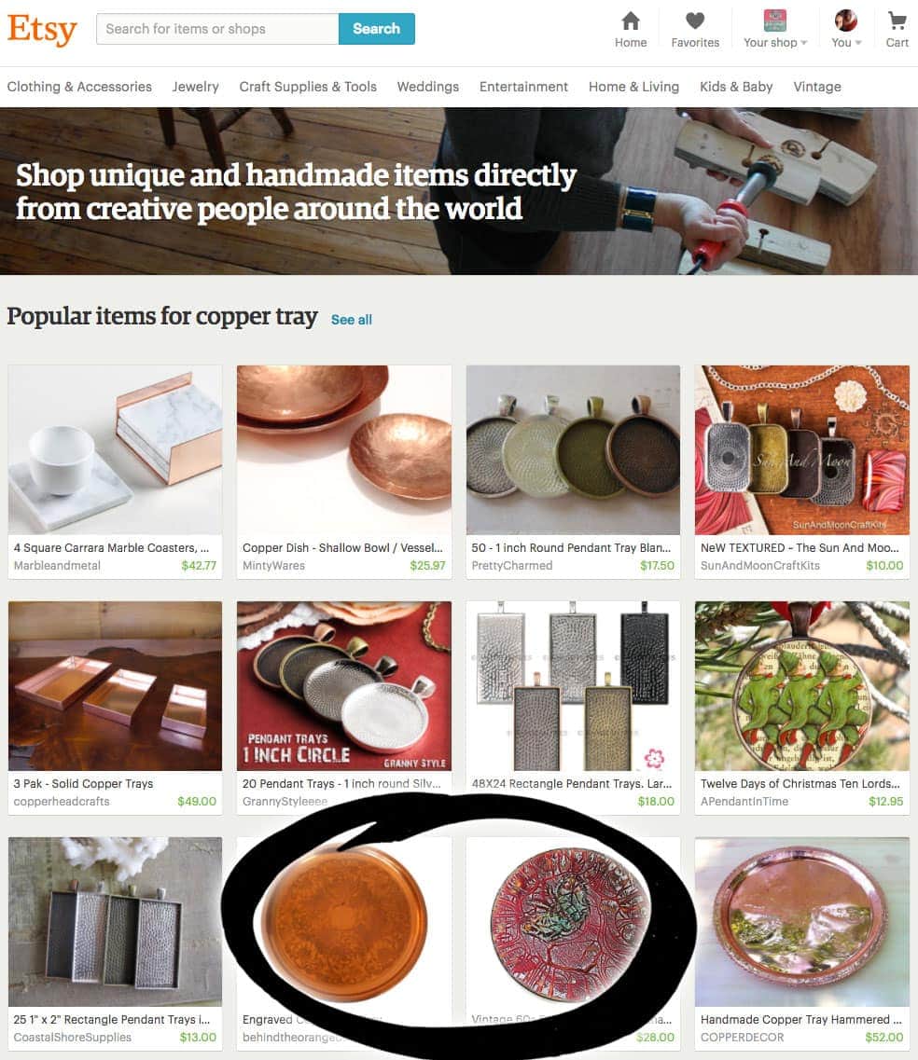Open the Jewelry category menu
This screenshot has height=1060, width=918.
[x=196, y=87]
